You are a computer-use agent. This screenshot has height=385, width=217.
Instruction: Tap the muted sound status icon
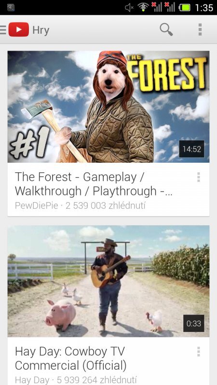tap(129, 8)
